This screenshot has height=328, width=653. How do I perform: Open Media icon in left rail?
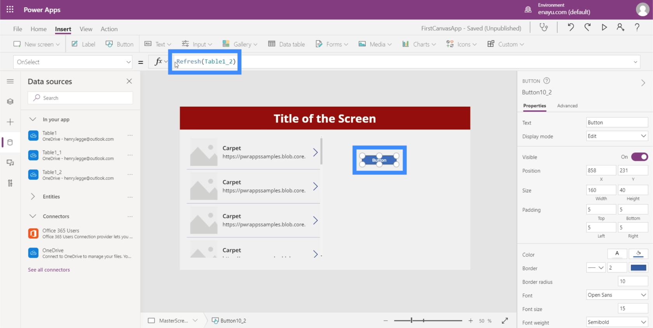pos(10,163)
